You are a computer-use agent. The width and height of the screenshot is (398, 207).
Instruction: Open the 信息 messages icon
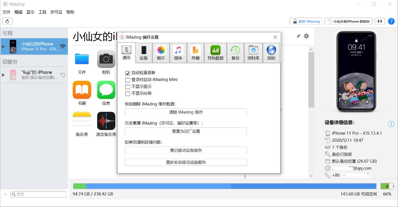[106, 90]
